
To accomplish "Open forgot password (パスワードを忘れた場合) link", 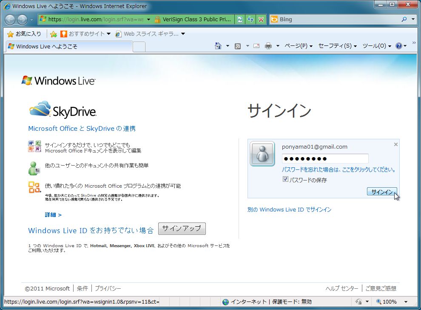I will click(x=339, y=169).
